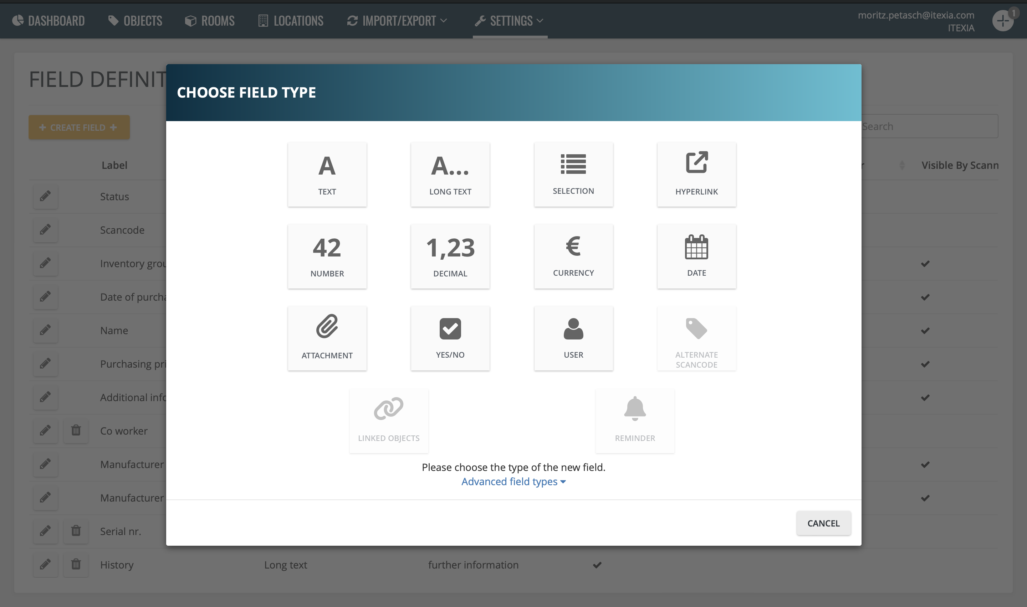Image resolution: width=1027 pixels, height=607 pixels.
Task: Select the Currency euro field type
Action: click(x=573, y=256)
